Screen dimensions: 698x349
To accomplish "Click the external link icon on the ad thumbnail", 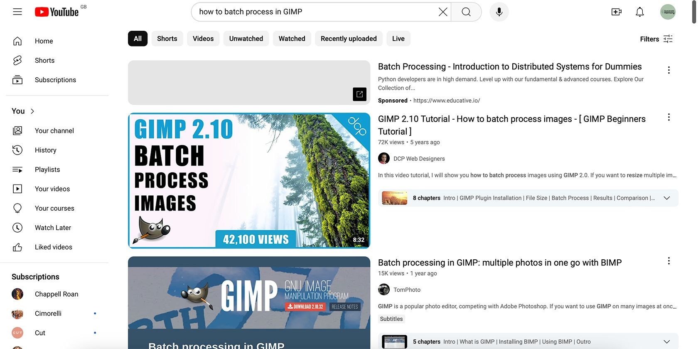I will tap(360, 94).
